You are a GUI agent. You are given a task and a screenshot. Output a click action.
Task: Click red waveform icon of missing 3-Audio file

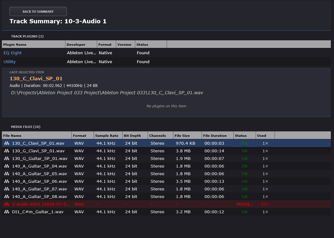pyautogui.click(x=7, y=204)
